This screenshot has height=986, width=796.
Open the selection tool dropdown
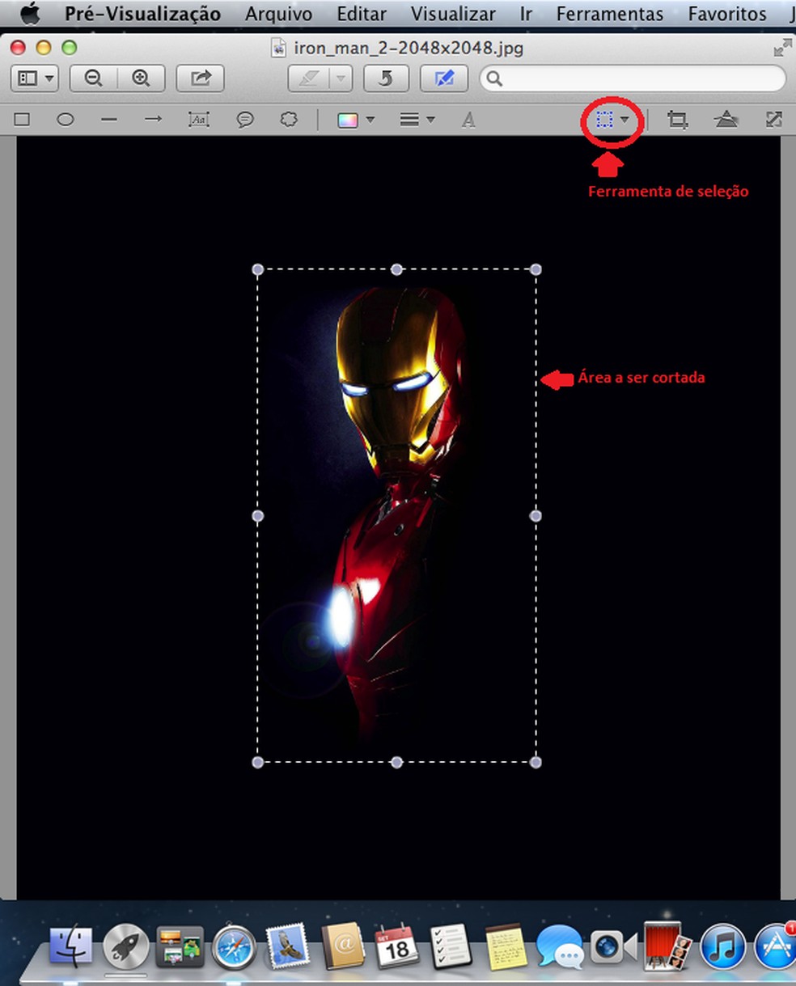[x=612, y=120]
